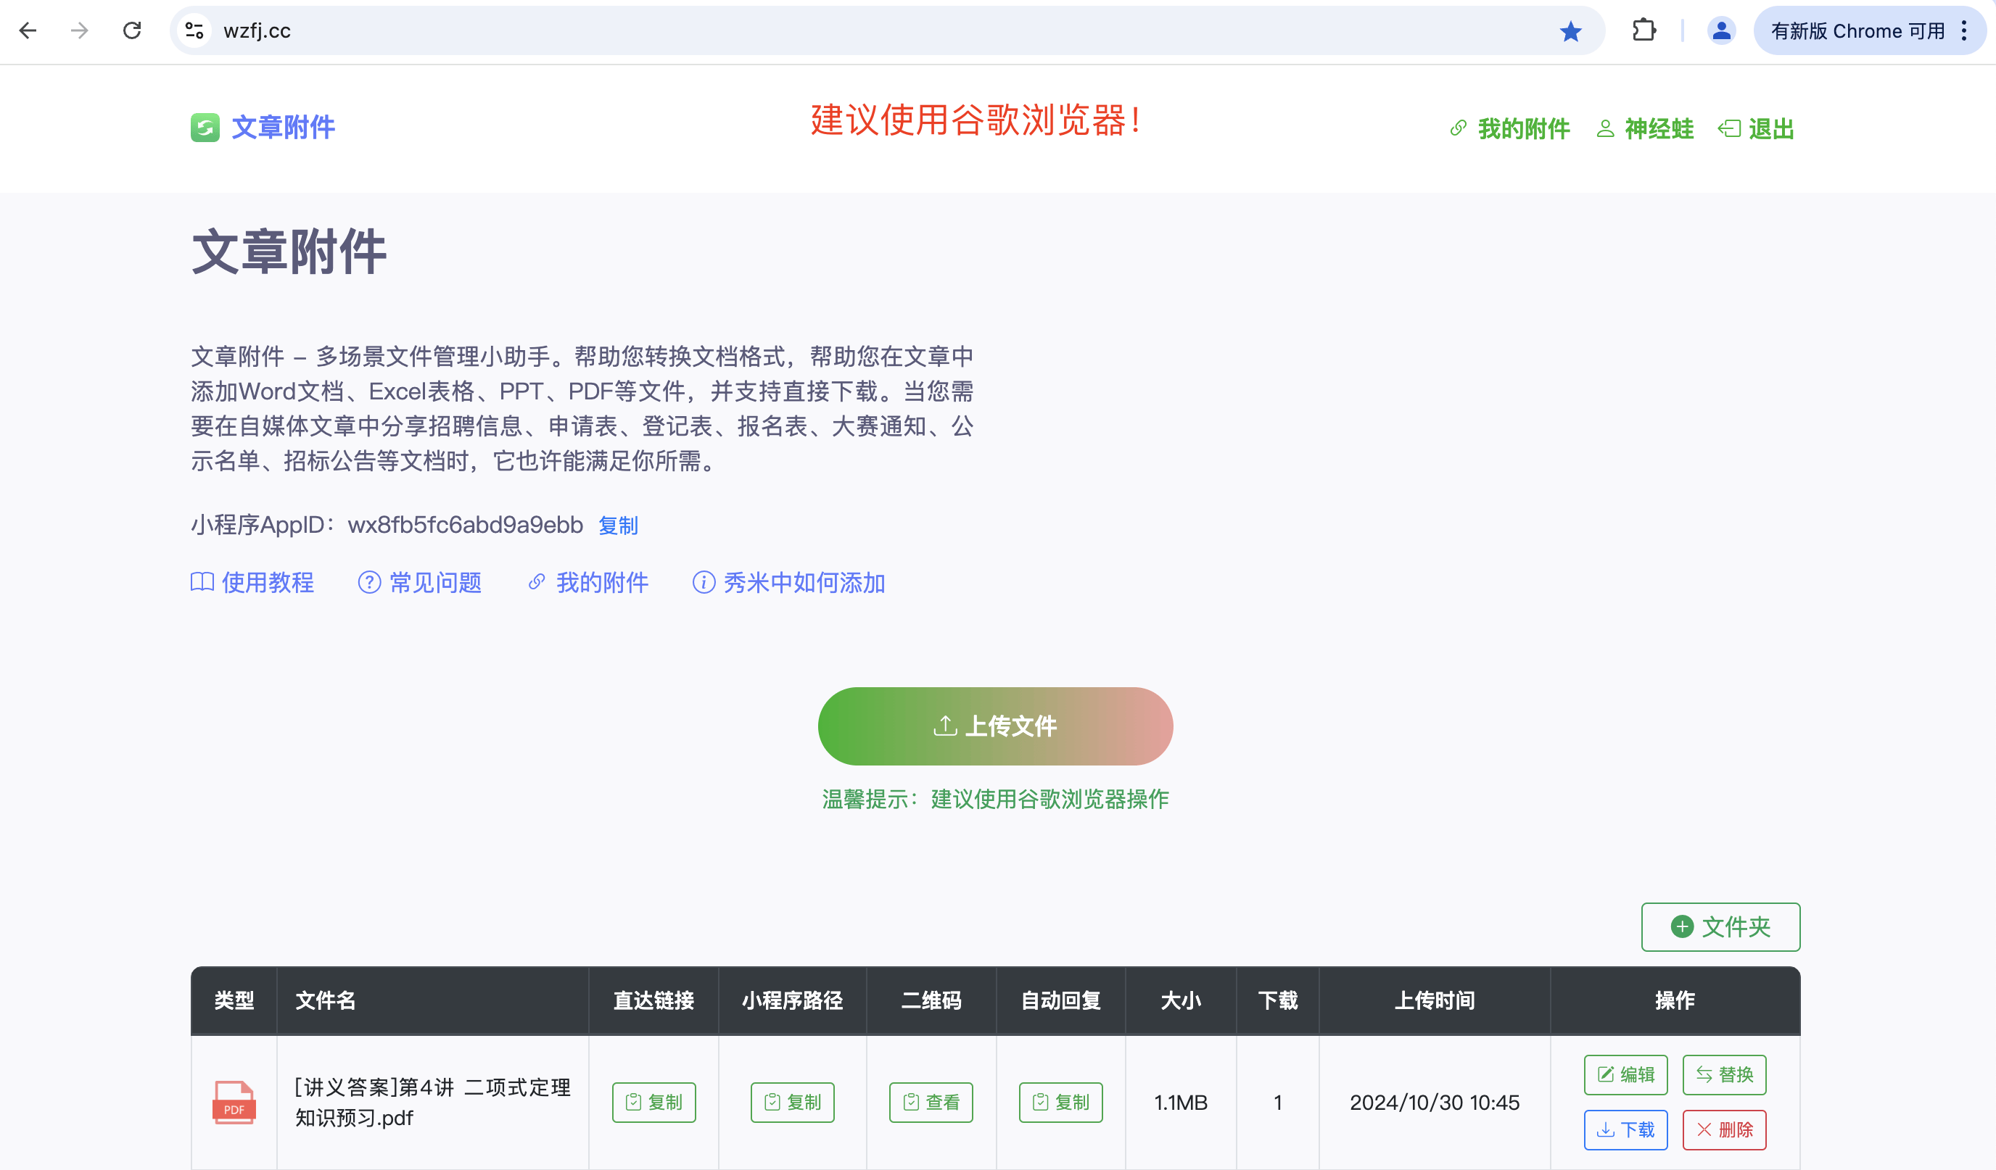The width and height of the screenshot is (1996, 1170).
Task: Open the Chrome extensions puzzle icon
Action: coord(1644,31)
